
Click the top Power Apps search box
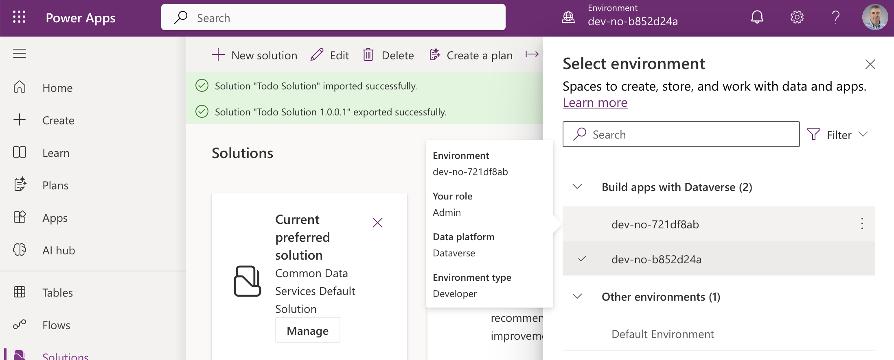coord(333,17)
